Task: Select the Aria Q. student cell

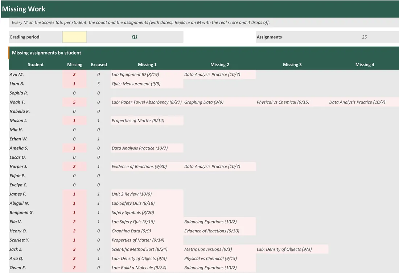Action: [36, 258]
